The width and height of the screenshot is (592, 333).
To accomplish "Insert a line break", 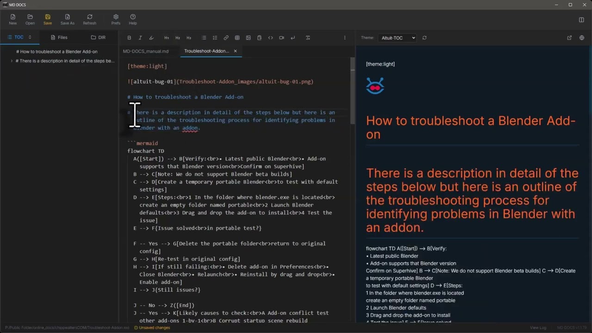I will click(x=293, y=38).
